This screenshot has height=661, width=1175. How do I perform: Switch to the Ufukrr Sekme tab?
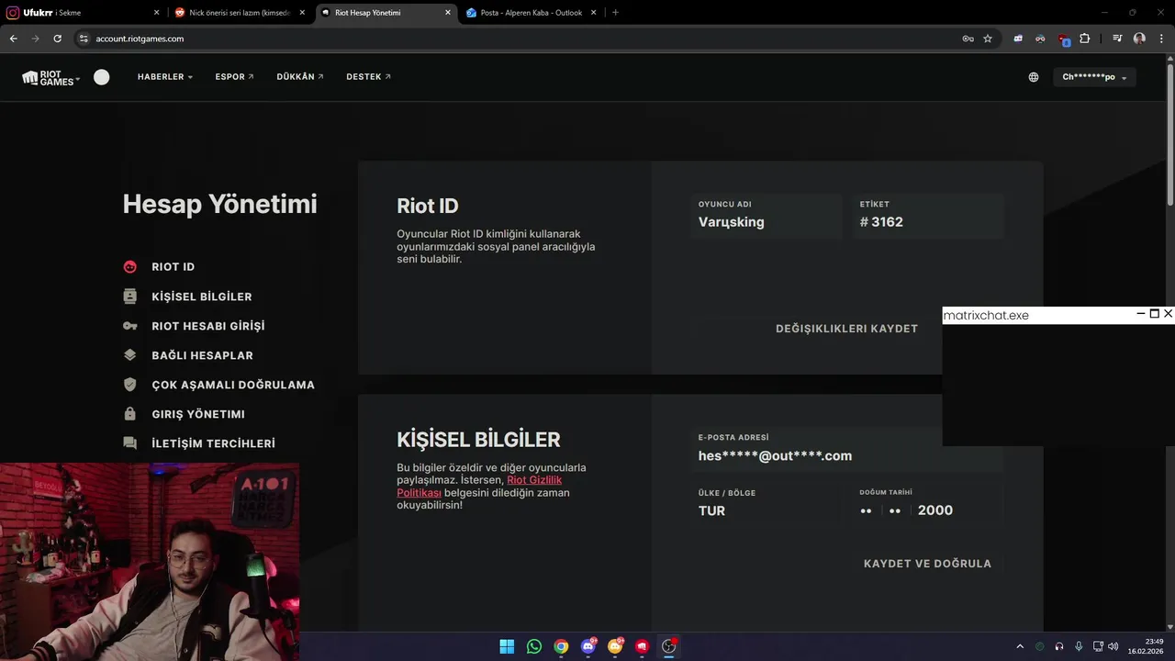(83, 13)
